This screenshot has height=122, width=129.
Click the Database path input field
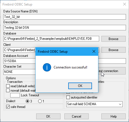[x=51, y=39]
